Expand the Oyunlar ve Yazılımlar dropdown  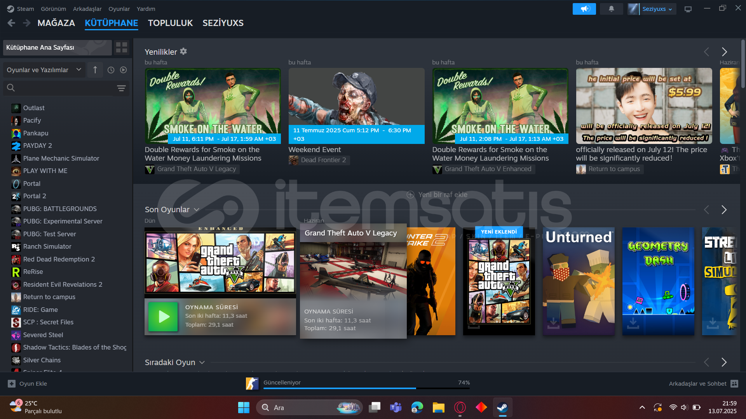[44, 70]
